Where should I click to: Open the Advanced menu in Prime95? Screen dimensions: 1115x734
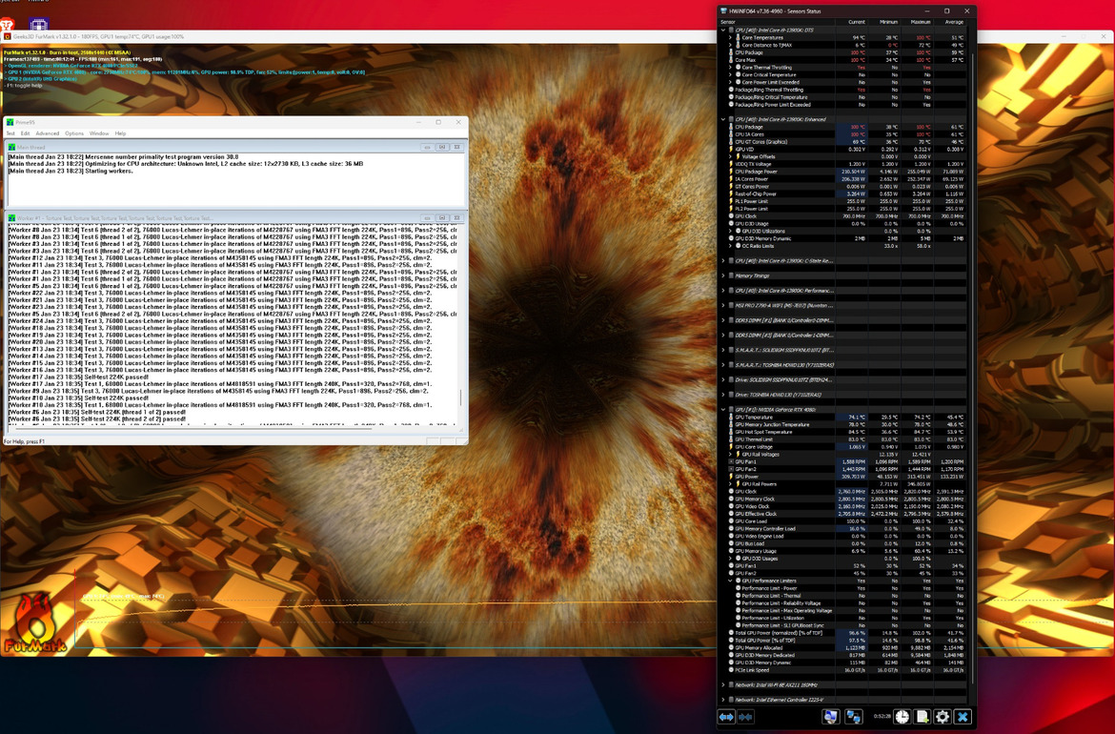[48, 133]
